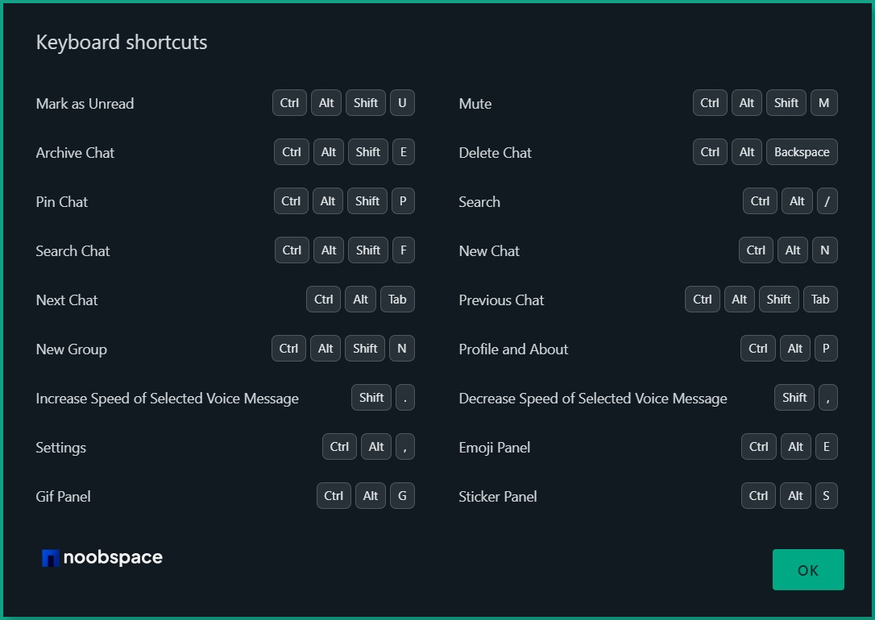Click the New Group shortcut label
The width and height of the screenshot is (875, 620).
pyautogui.click(x=71, y=349)
